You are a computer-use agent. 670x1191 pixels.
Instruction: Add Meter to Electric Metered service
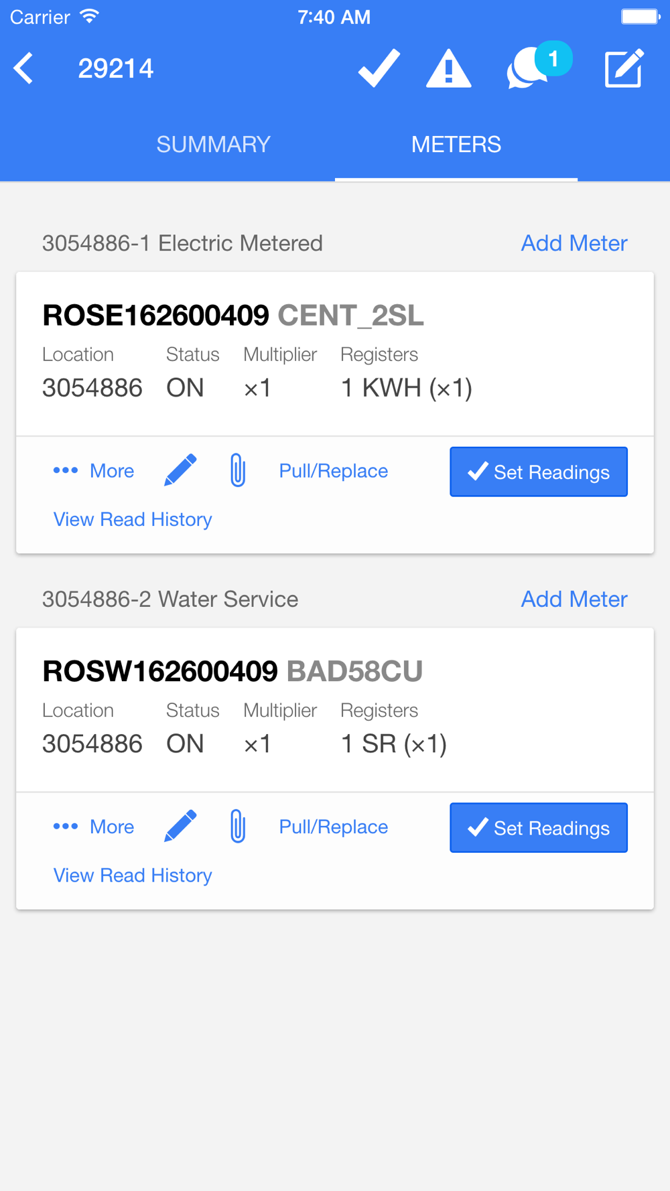click(x=574, y=243)
